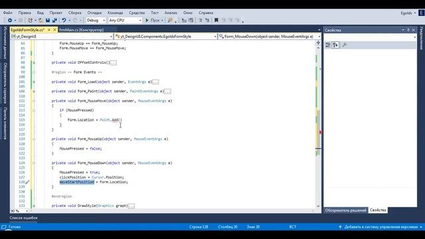Open the Вид menu
425x239 pixels.
[40, 13]
